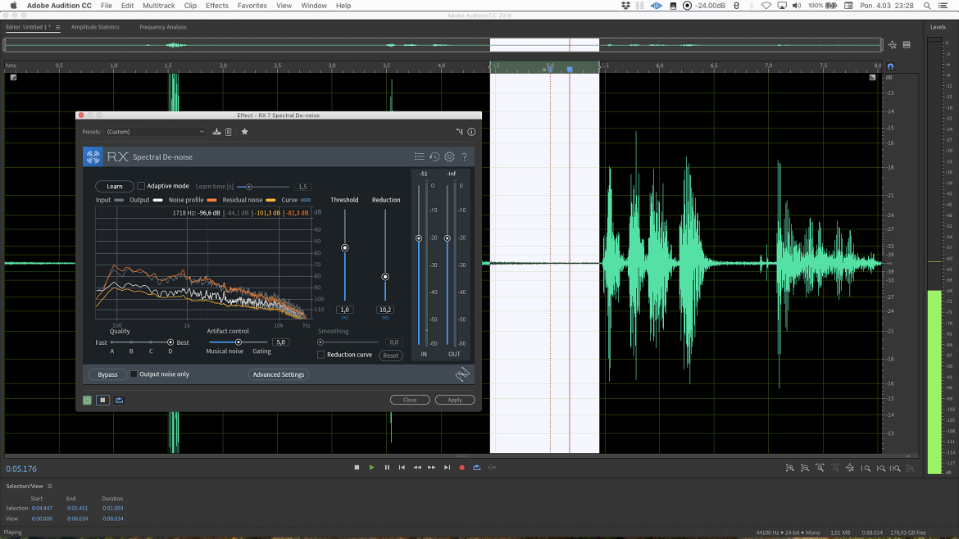Screen dimensions: 959x539
Task: Open channel map editor icon in the Presets row
Action: tap(459, 131)
